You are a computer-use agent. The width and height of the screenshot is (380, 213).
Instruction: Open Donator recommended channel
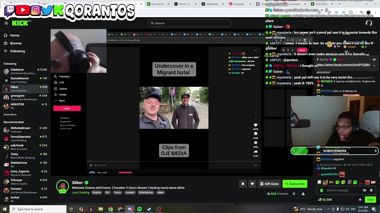point(25,190)
